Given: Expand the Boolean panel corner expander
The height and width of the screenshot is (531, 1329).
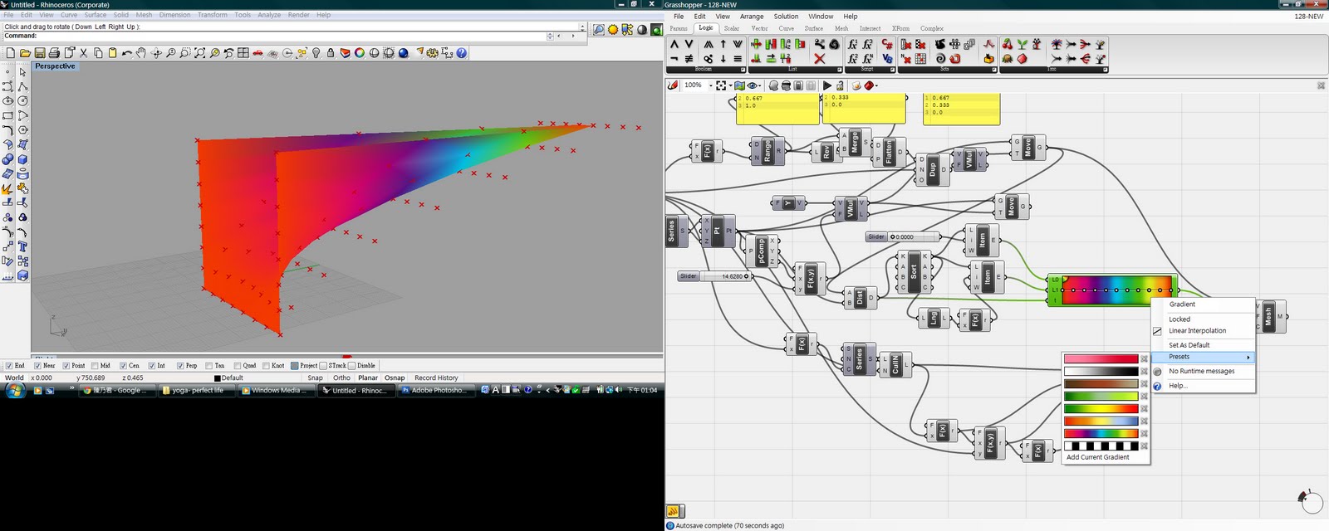Looking at the screenshot, I should coord(743,70).
